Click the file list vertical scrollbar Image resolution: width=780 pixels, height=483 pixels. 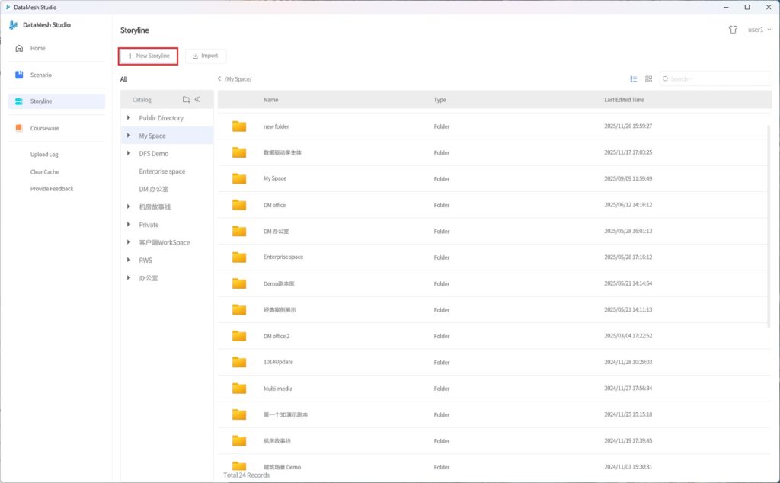(768, 226)
